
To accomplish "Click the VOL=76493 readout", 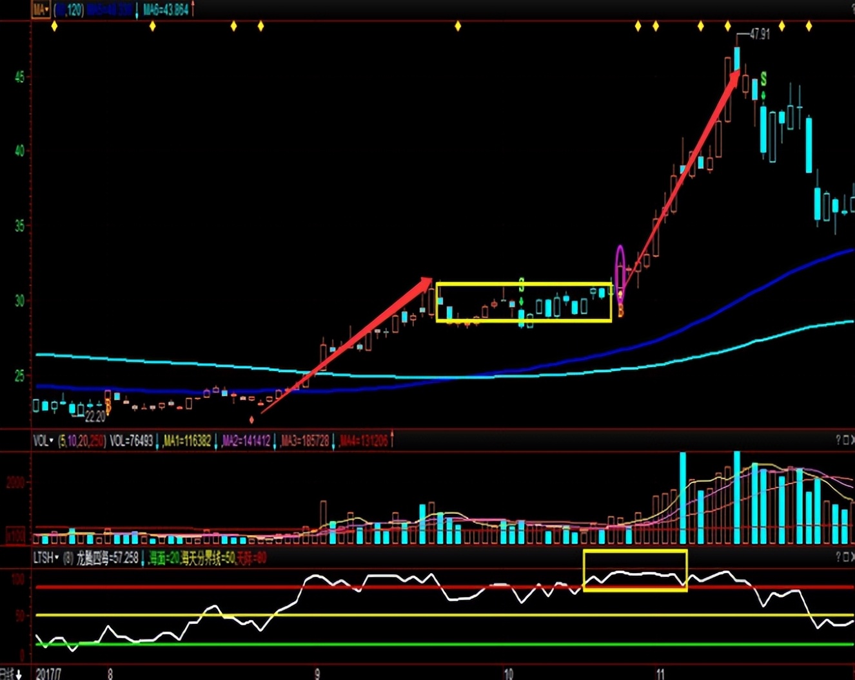I will [x=132, y=441].
